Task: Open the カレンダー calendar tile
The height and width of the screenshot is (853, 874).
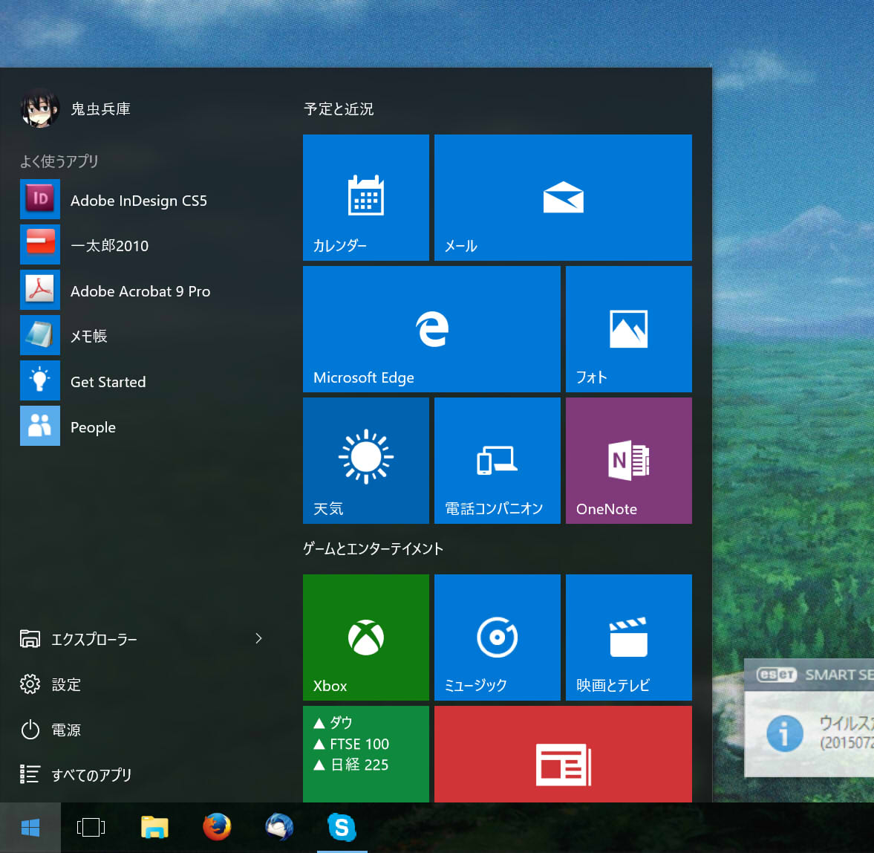Action: [366, 198]
